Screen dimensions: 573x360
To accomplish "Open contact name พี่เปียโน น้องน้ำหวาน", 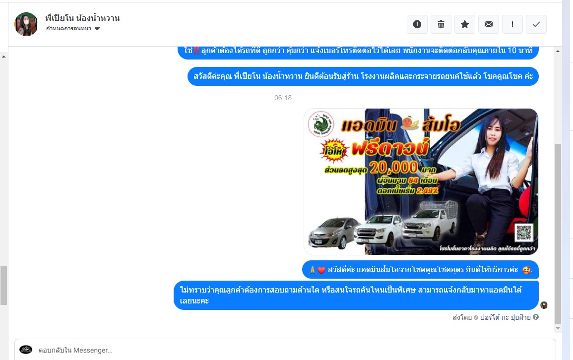I will click(x=82, y=18).
